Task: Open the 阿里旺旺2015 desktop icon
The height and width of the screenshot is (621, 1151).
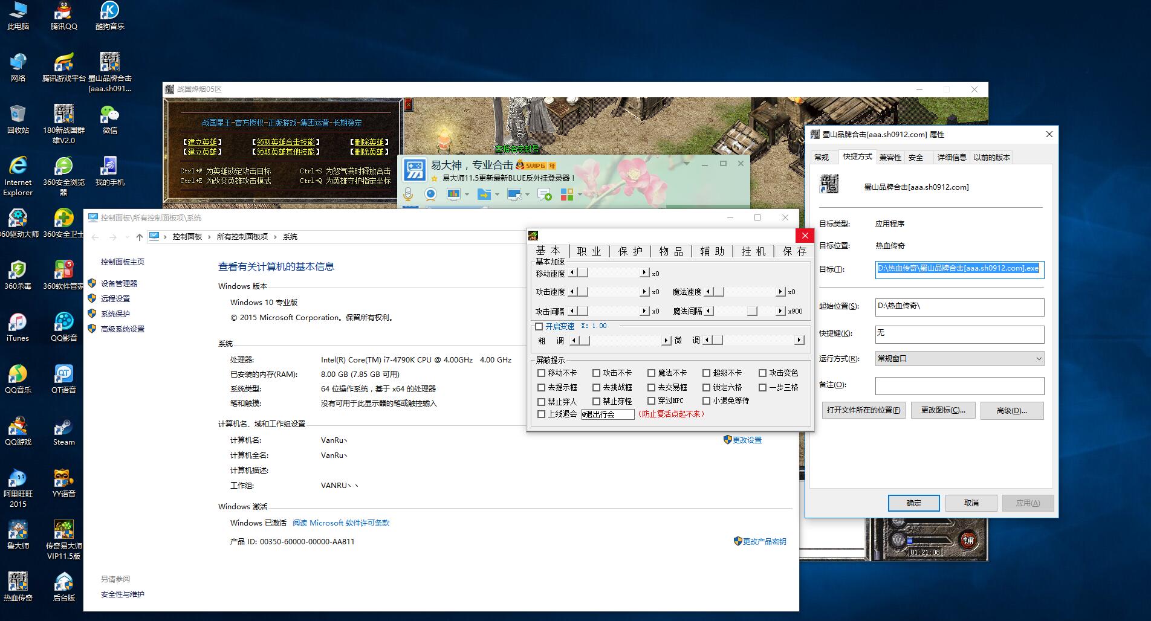Action: 18,488
